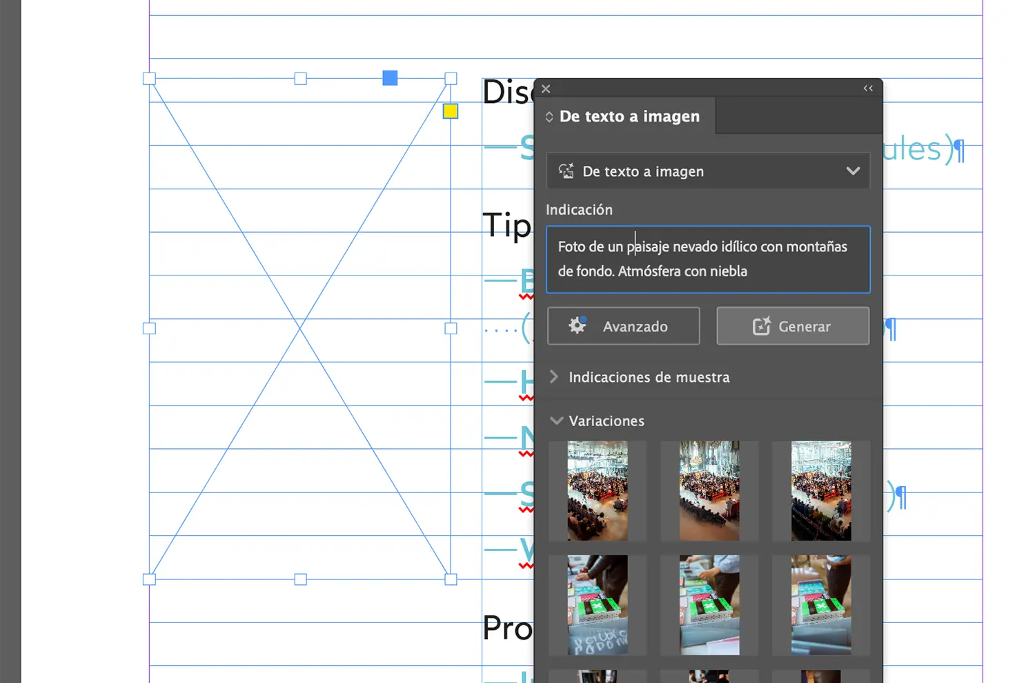Click the solid blue anchored-object square

coord(390,78)
